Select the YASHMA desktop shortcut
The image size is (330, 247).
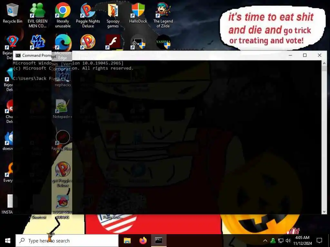click(x=163, y=42)
